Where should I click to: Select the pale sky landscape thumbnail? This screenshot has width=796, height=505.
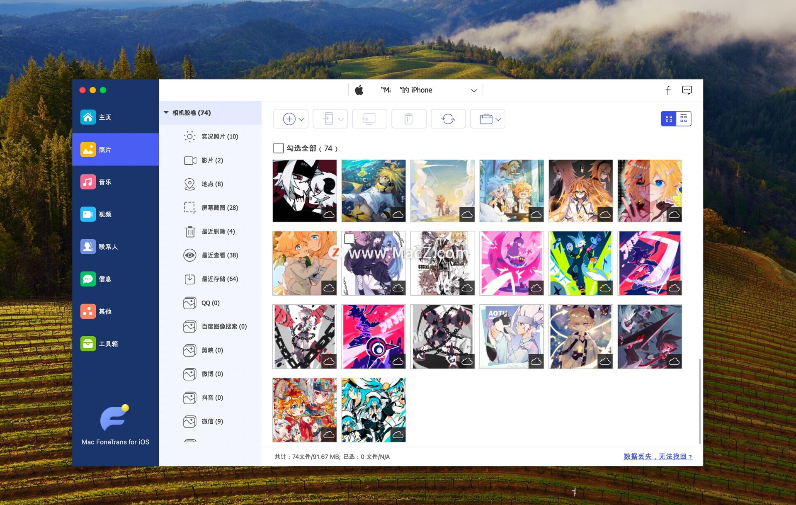443,191
